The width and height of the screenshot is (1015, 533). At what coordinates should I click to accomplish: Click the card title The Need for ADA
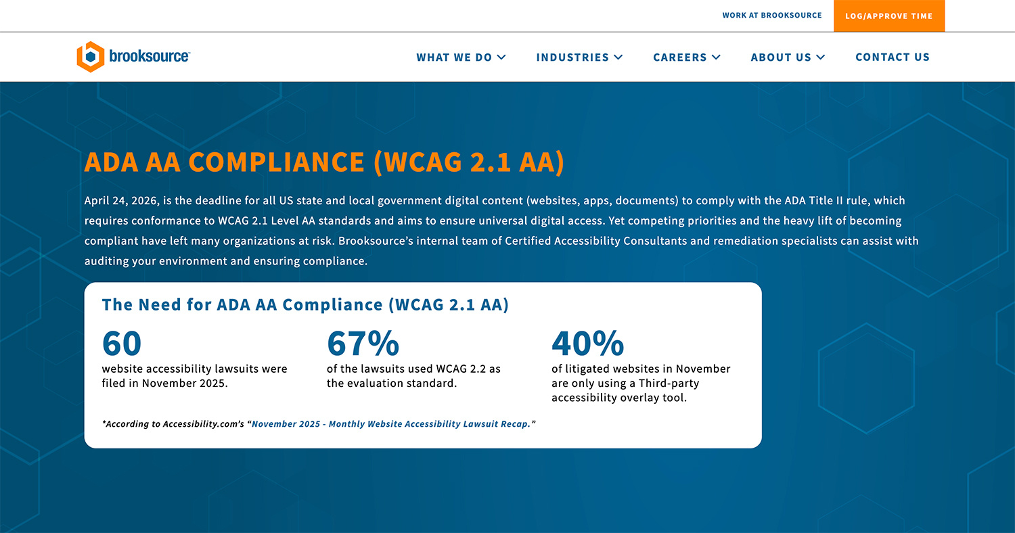[x=305, y=305]
